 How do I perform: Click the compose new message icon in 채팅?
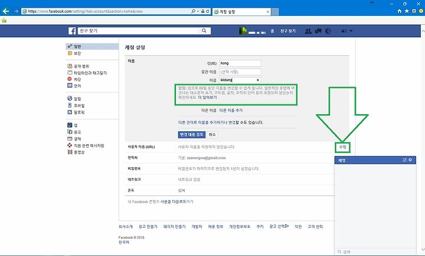[405, 160]
